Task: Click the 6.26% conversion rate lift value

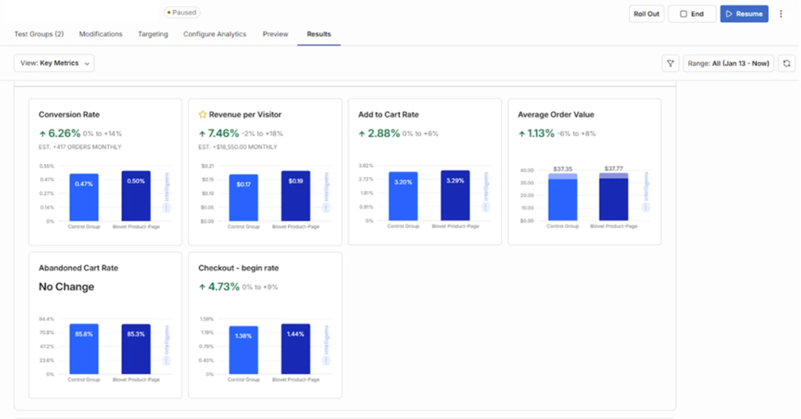Action: 64,133
